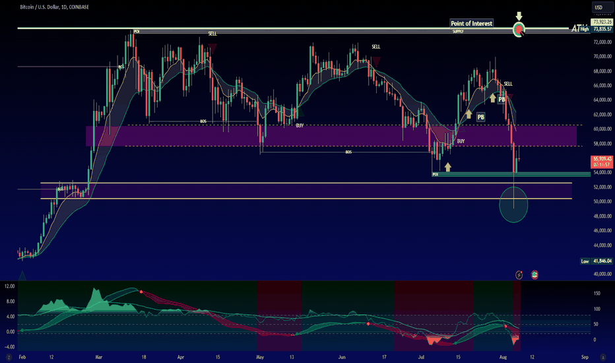Screen dimensions: 615x363
Task: Select the SELL label near April
Action: pyautogui.click(x=212, y=34)
